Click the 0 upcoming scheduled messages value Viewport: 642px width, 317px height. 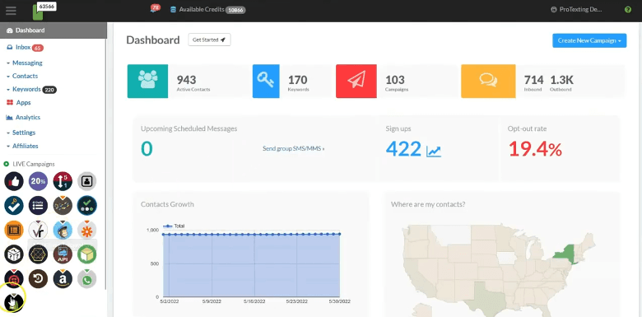coord(147,149)
